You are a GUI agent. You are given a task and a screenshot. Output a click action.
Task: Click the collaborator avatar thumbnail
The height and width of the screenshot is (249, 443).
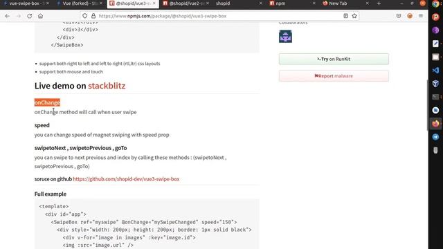tap(285, 37)
